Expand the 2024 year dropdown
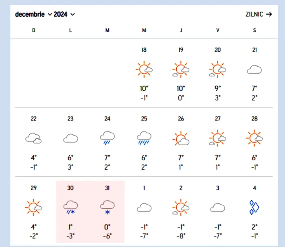The height and width of the screenshot is (247, 285). pyautogui.click(x=64, y=15)
